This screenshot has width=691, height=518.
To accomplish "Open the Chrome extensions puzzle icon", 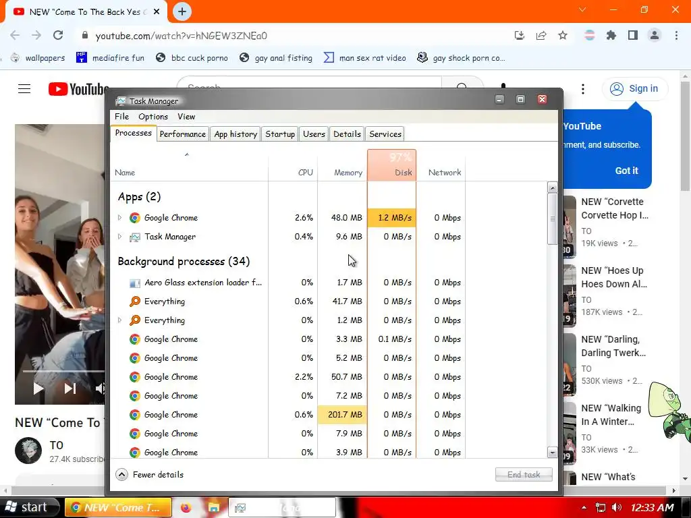I will pos(611,35).
